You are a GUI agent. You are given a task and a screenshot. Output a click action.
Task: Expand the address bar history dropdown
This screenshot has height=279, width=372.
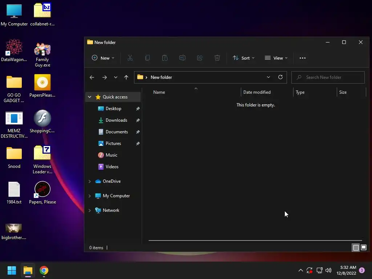(268, 77)
